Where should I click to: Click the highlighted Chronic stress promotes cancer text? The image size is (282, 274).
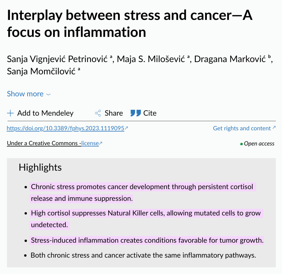tap(142, 193)
